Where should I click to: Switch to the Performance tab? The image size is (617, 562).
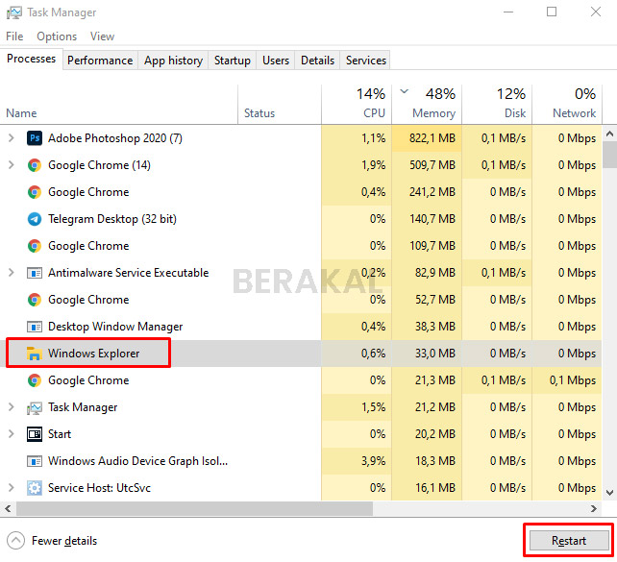click(100, 61)
